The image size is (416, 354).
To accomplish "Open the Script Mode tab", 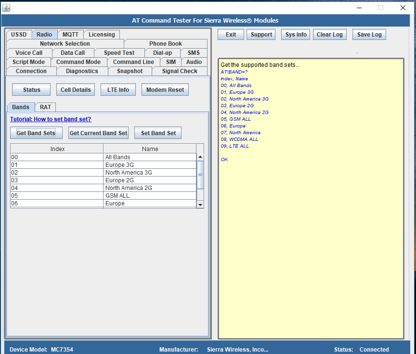I will pos(29,62).
